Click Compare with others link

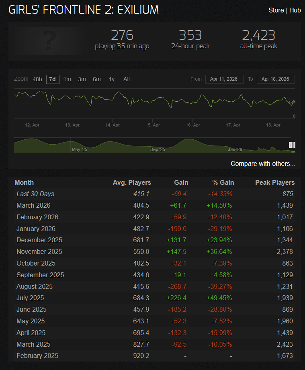(263, 164)
